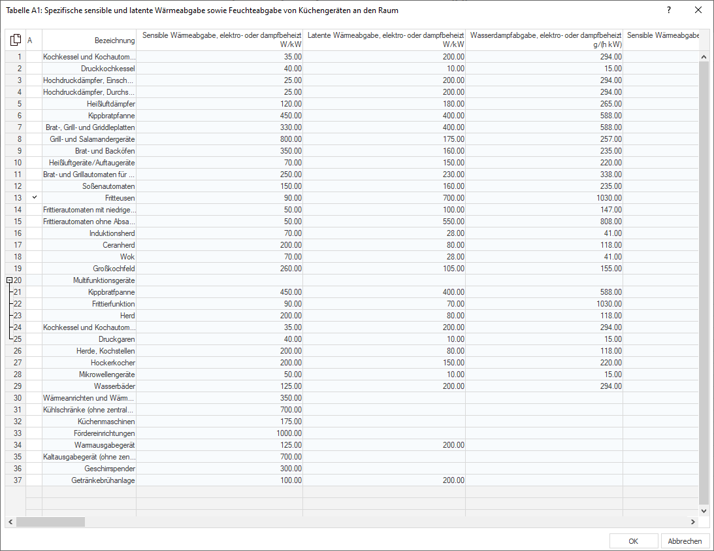Click the Latente Wärmeabgabe column header
714x551 pixels.
pyautogui.click(x=384, y=40)
